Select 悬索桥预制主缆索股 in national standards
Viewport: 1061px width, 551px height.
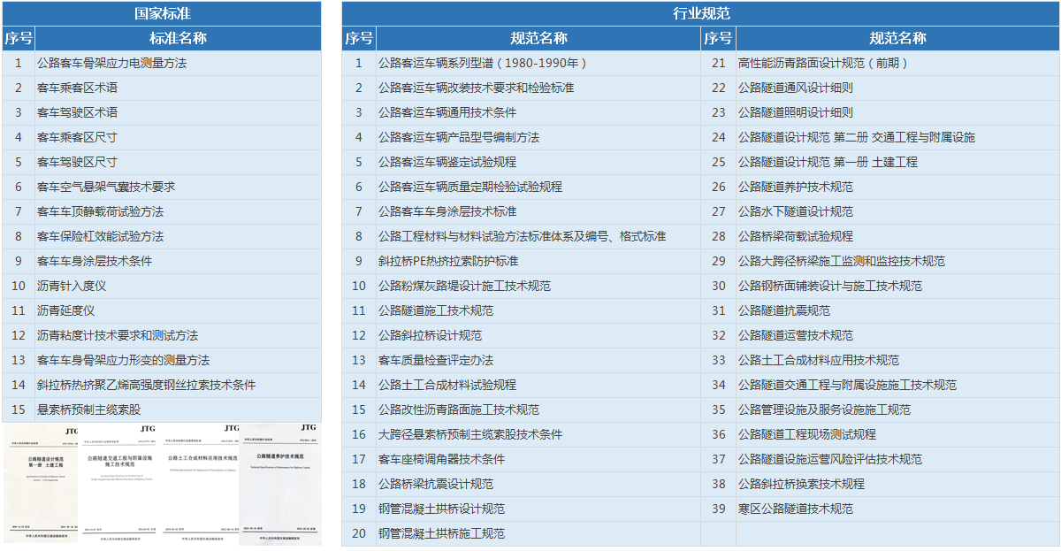pos(88,409)
